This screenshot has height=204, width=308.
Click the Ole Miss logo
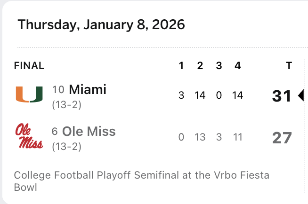click(x=29, y=136)
